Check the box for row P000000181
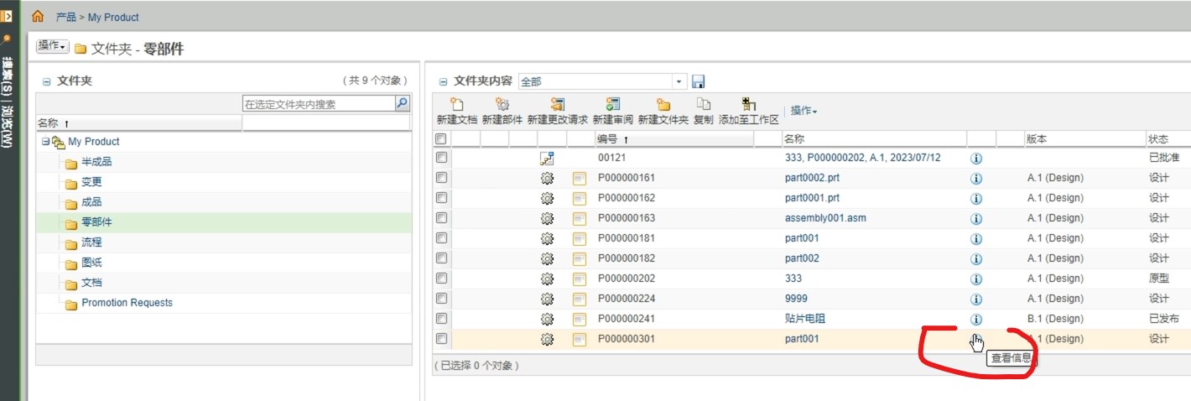 [441, 237]
